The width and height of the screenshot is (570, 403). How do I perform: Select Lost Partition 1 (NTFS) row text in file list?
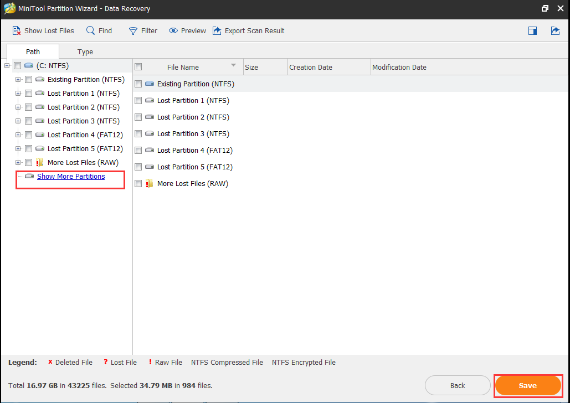pyautogui.click(x=193, y=101)
